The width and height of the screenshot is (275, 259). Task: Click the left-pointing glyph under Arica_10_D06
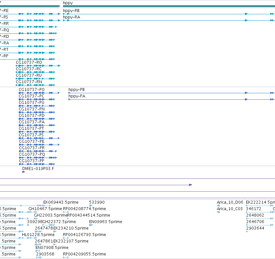coord(218,206)
